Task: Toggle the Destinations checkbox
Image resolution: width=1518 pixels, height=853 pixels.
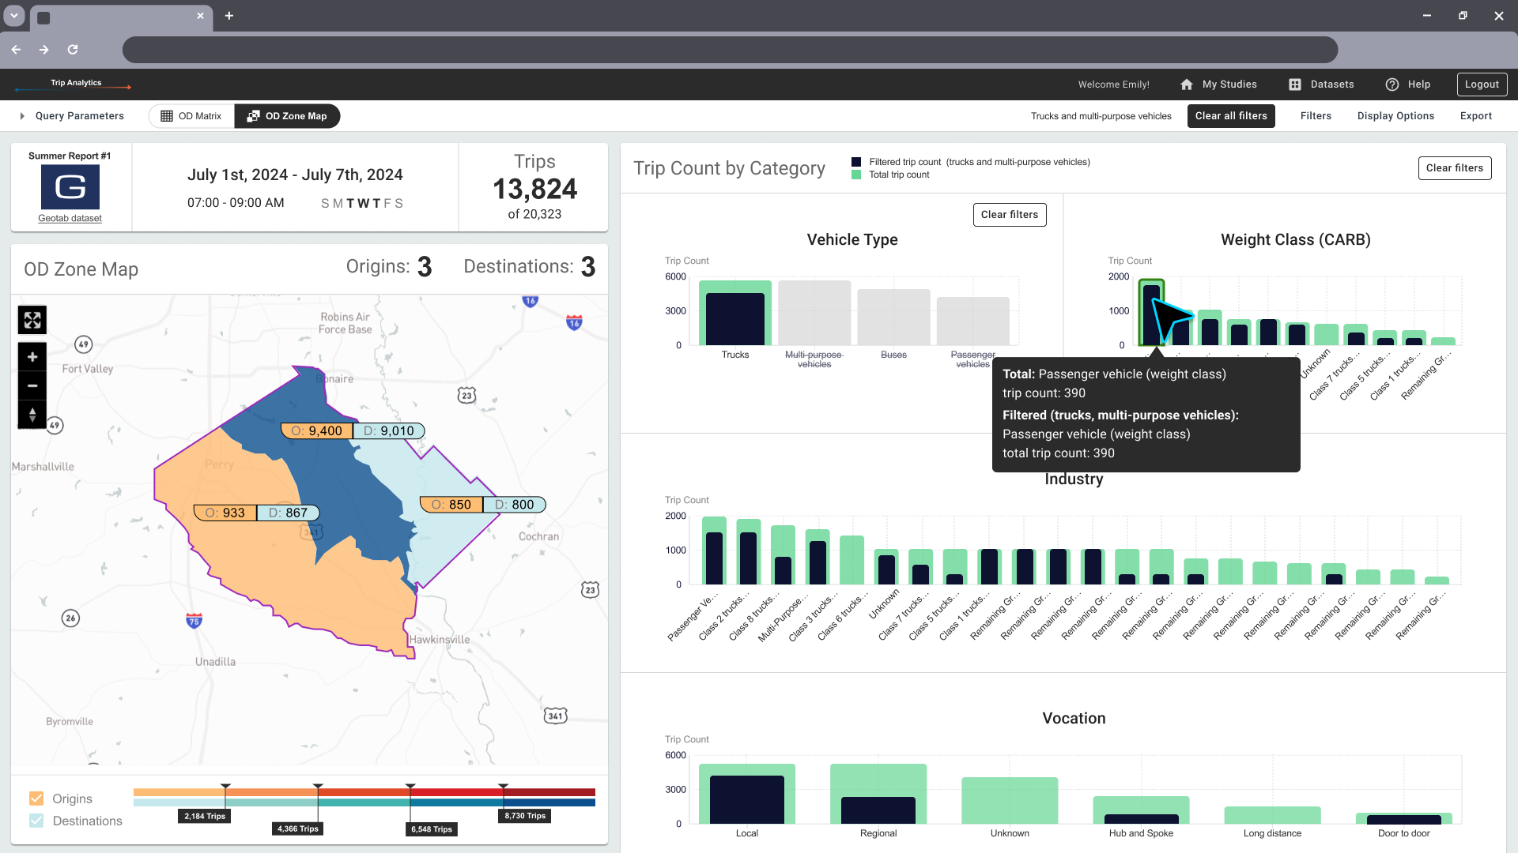Action: click(36, 821)
